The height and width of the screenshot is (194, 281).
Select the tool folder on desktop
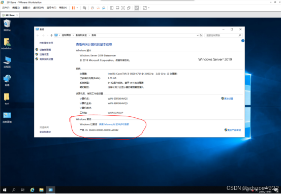coord(7,99)
